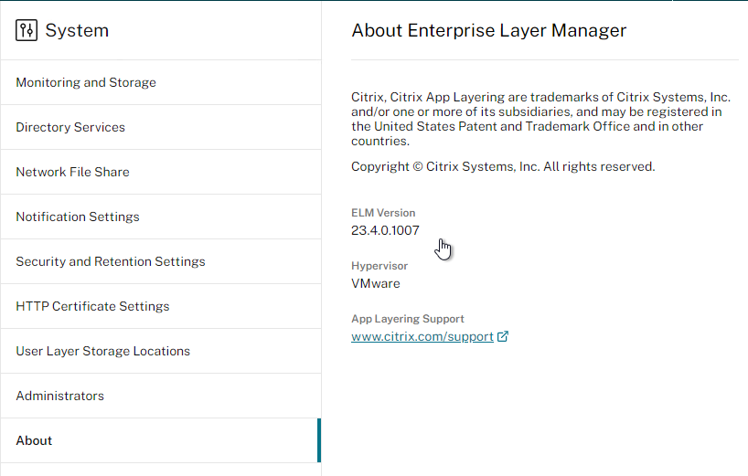Click the ELM Version label
The height and width of the screenshot is (476, 748).
[x=383, y=213]
